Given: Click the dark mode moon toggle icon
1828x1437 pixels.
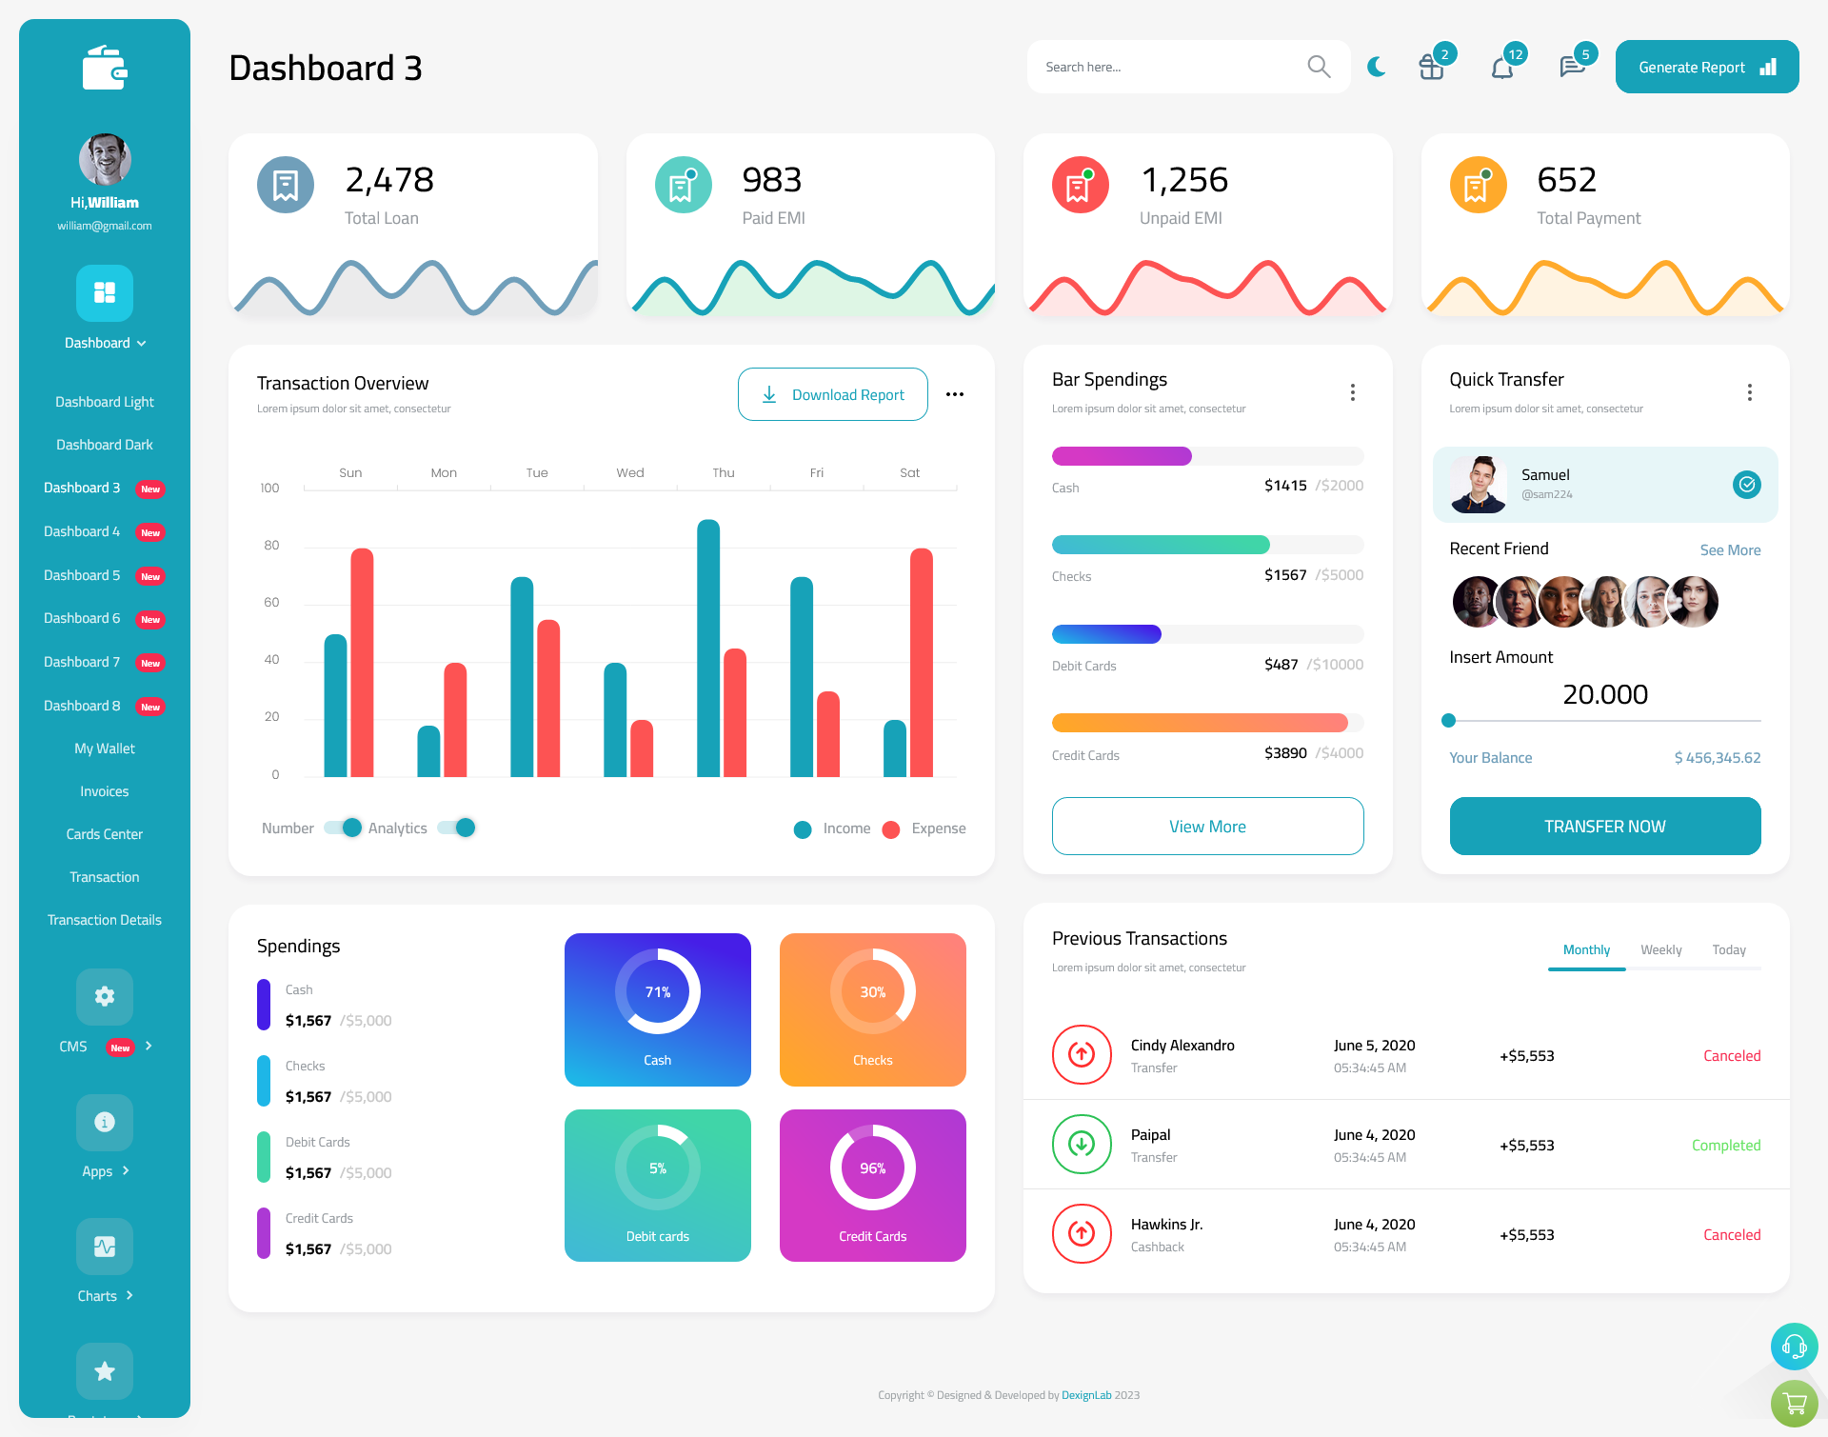Looking at the screenshot, I should pos(1376,64).
